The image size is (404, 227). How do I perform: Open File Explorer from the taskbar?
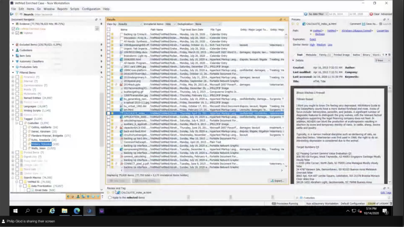tap(64, 211)
